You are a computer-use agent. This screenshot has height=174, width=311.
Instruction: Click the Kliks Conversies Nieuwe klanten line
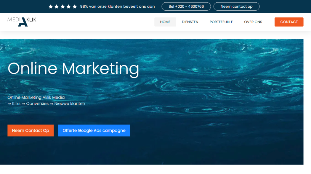[x=46, y=104]
